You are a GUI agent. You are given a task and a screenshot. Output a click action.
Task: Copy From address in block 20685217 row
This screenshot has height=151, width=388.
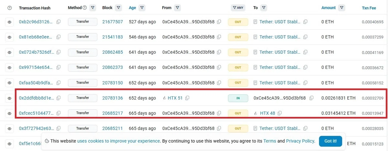219,113
